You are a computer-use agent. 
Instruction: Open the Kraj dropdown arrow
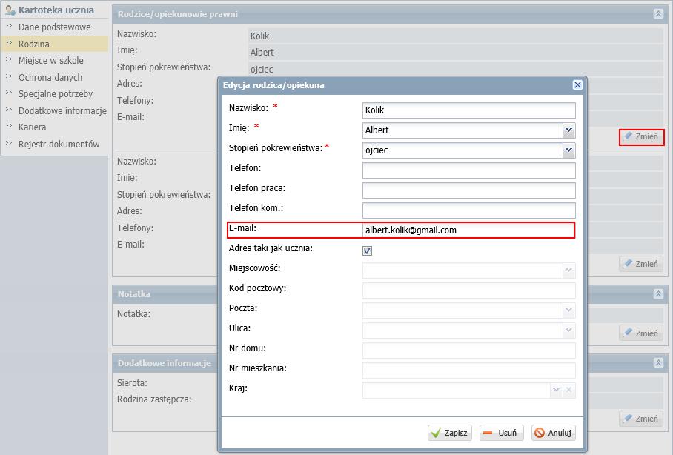[556, 391]
